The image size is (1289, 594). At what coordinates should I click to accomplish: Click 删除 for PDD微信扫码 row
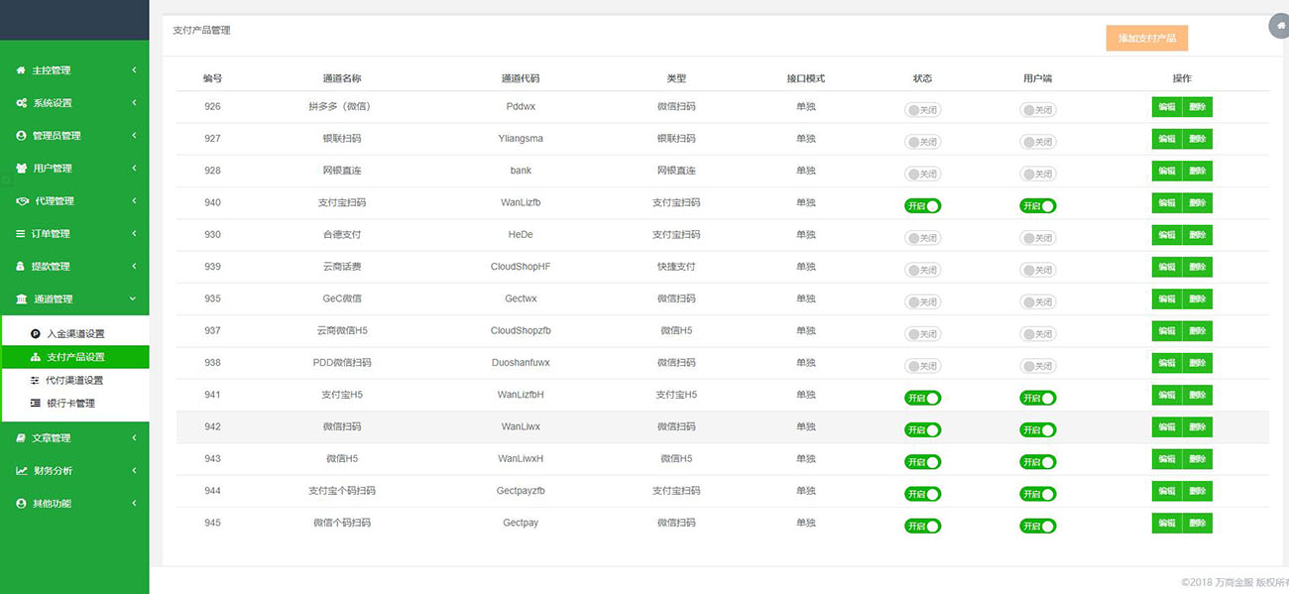pyautogui.click(x=1198, y=363)
